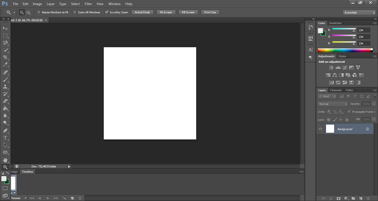
Task: Open the Filter menu
Action: (88, 4)
